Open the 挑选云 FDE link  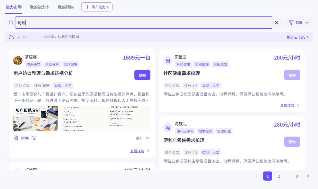[297, 37]
